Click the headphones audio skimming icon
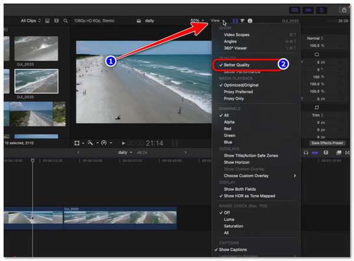Image resolution: width=354 pixels, height=261 pixels. point(306,153)
